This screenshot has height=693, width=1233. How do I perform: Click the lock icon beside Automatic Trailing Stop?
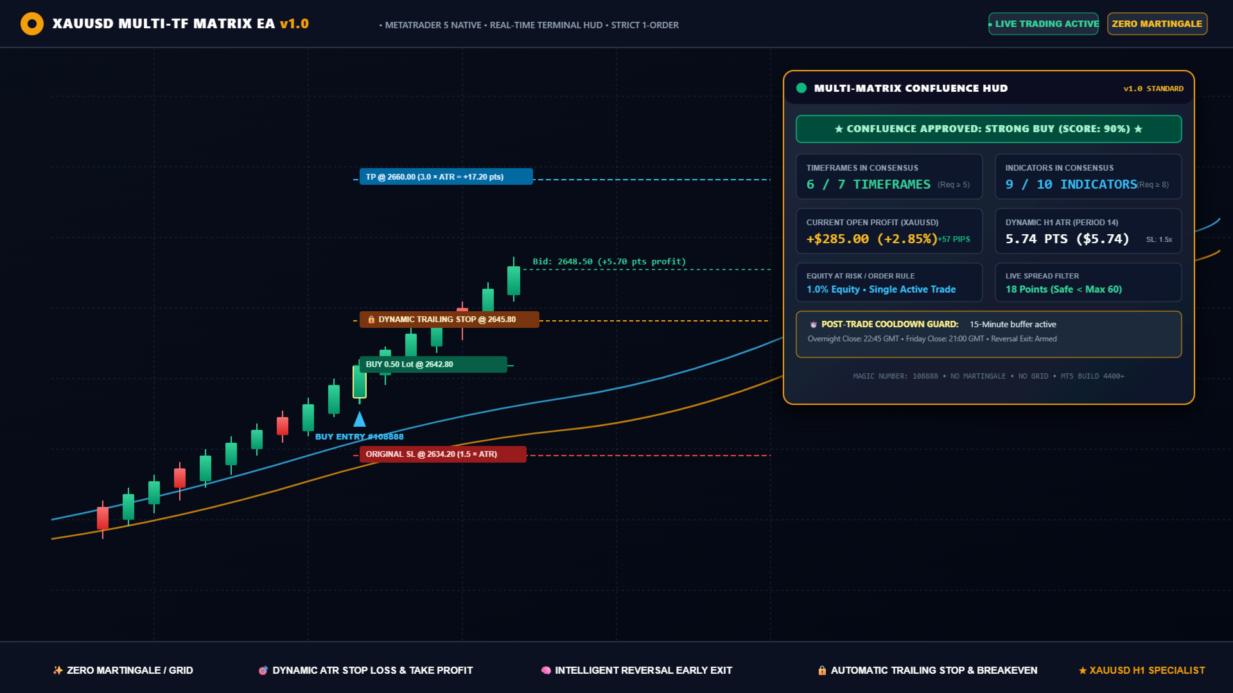pyautogui.click(x=822, y=671)
